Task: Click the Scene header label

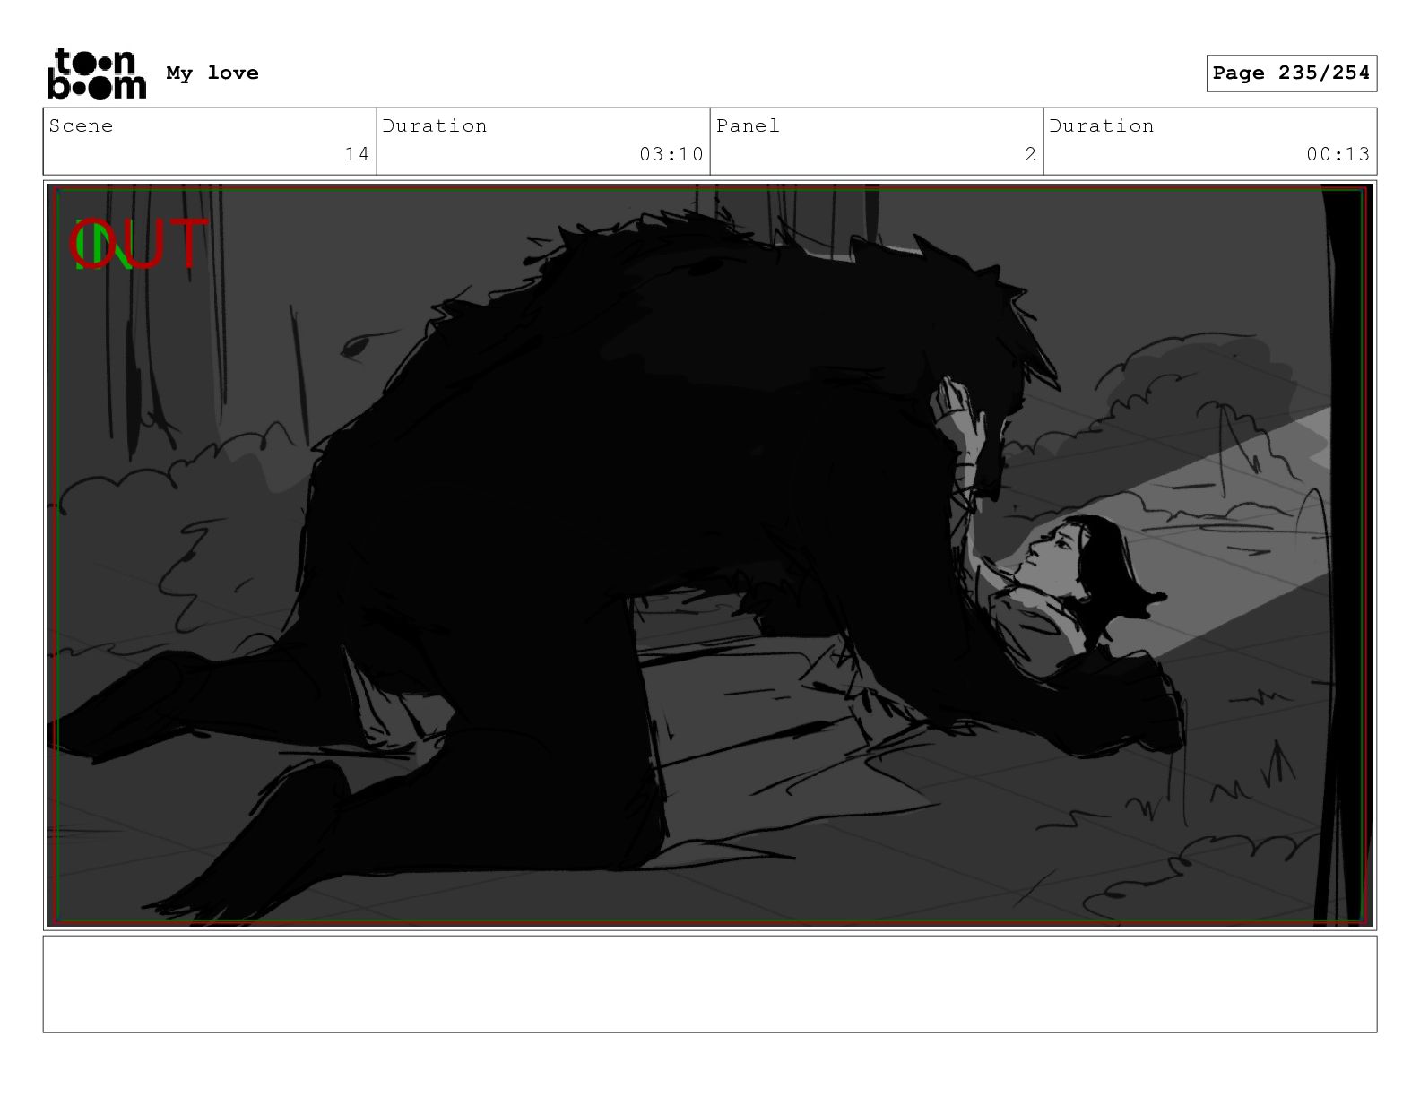Action: click(x=81, y=126)
